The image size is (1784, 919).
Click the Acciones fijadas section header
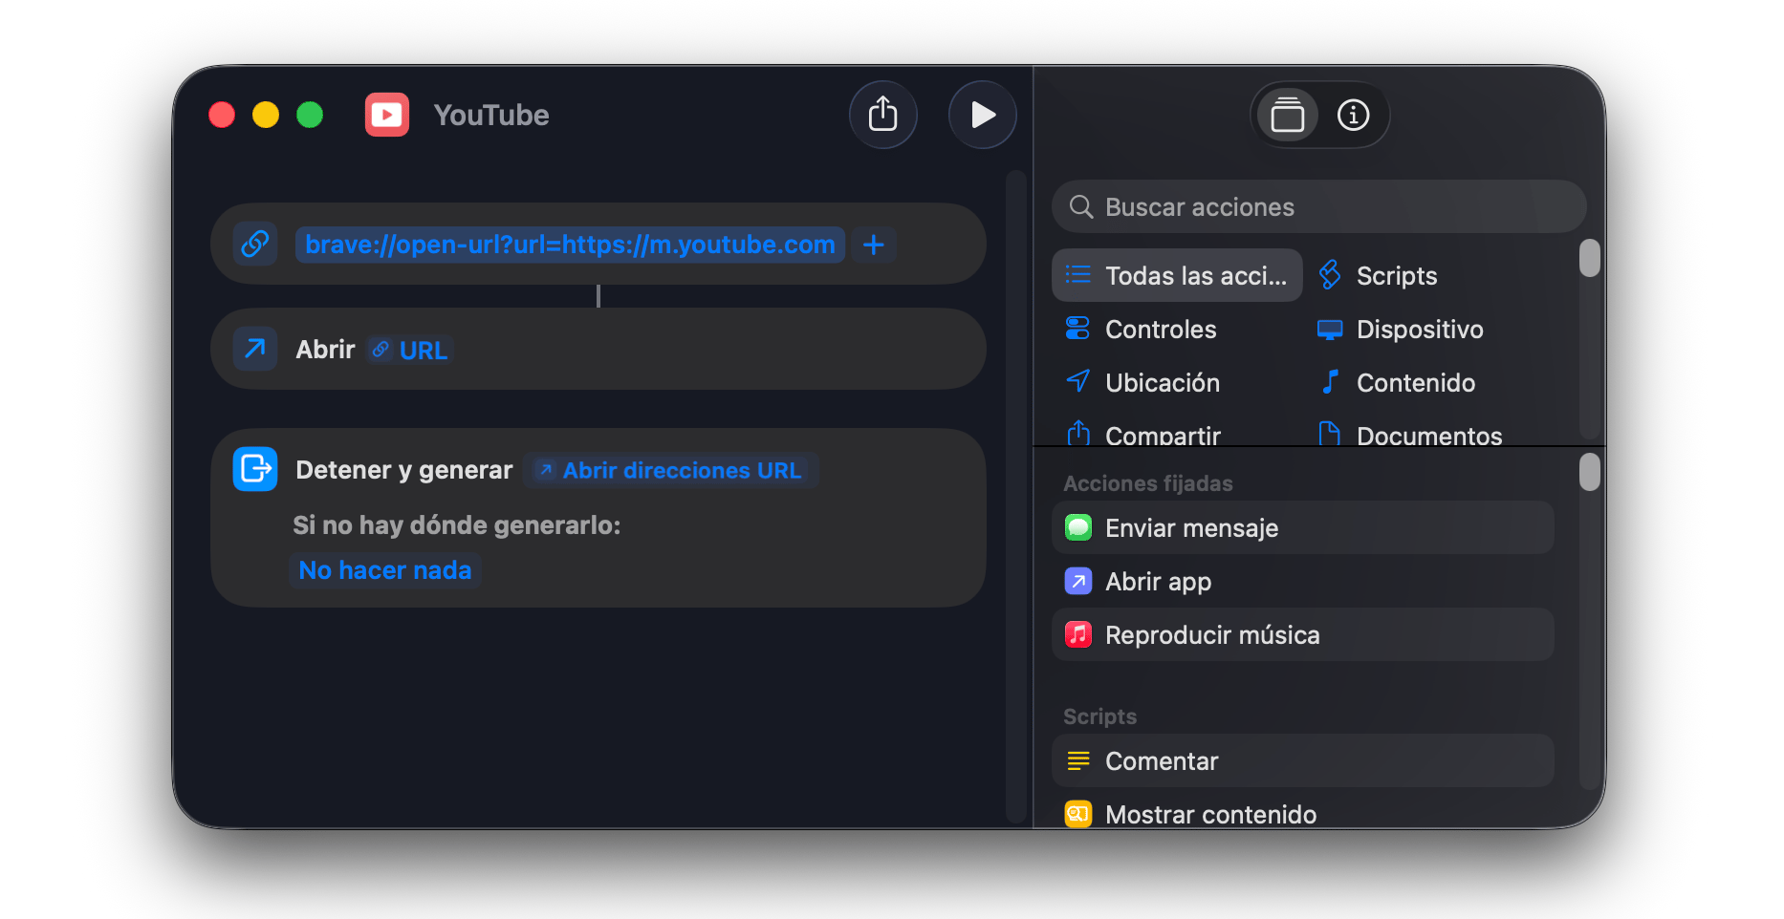tap(1147, 483)
